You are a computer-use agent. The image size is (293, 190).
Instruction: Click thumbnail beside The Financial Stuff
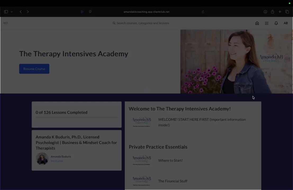click(141, 181)
